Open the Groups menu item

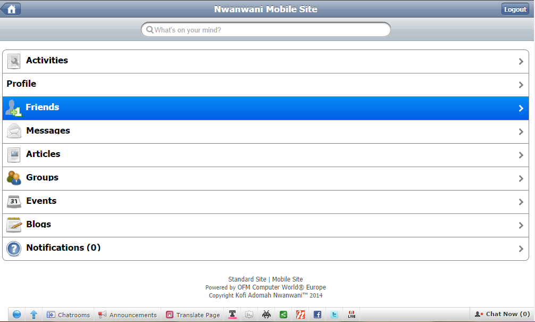coord(265,179)
